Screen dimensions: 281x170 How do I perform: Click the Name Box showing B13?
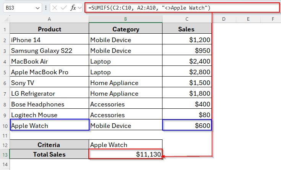tap(19, 8)
